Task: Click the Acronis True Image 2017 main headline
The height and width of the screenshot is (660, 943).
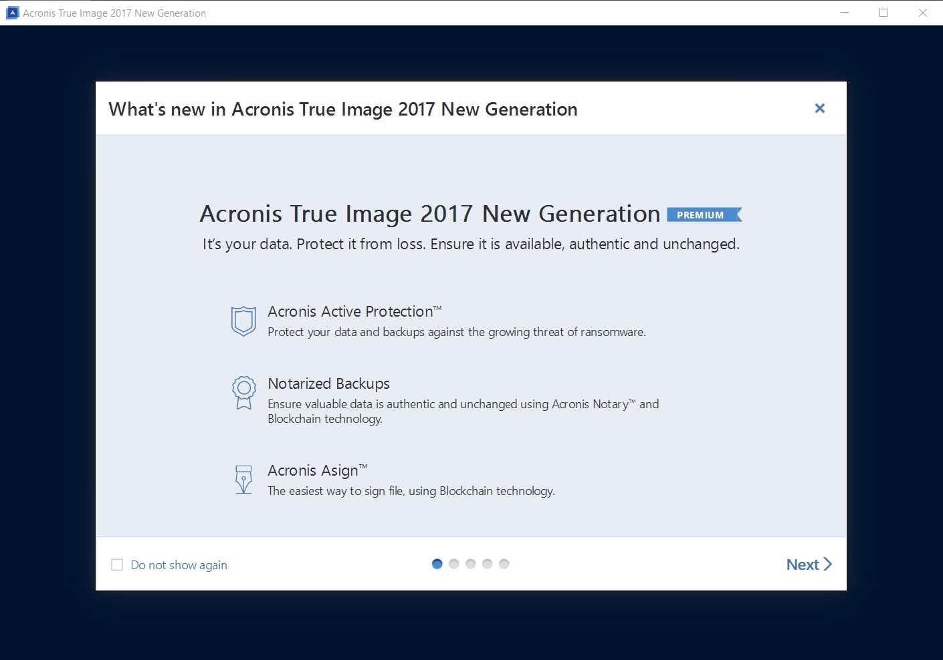Action: (430, 214)
